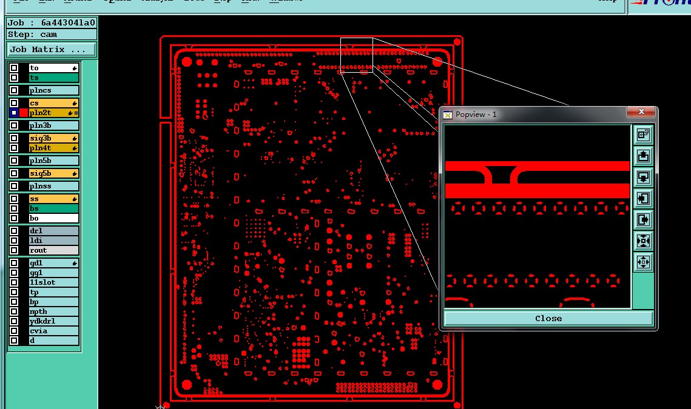Toggle the checkbox for layer 'pln3b'
The height and width of the screenshot is (409, 691).
tap(14, 125)
